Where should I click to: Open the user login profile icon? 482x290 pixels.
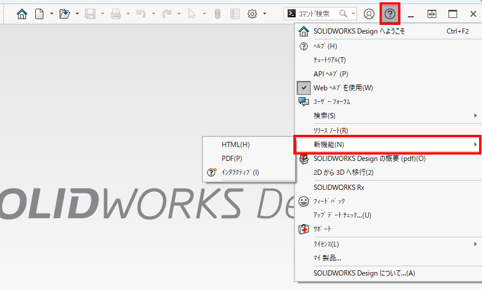point(369,14)
